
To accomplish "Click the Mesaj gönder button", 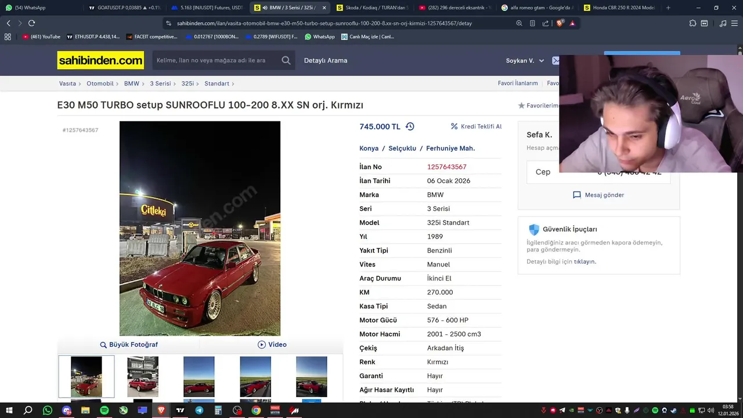I will (598, 195).
